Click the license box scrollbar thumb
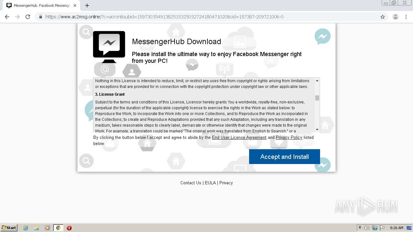This screenshot has height=232, width=413. (317, 98)
